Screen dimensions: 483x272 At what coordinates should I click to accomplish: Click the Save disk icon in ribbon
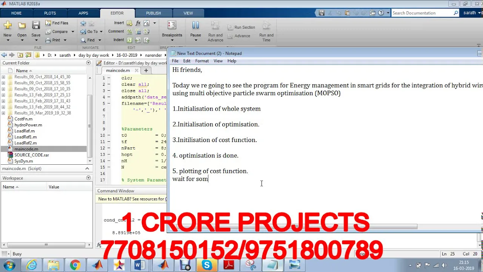coord(36,26)
